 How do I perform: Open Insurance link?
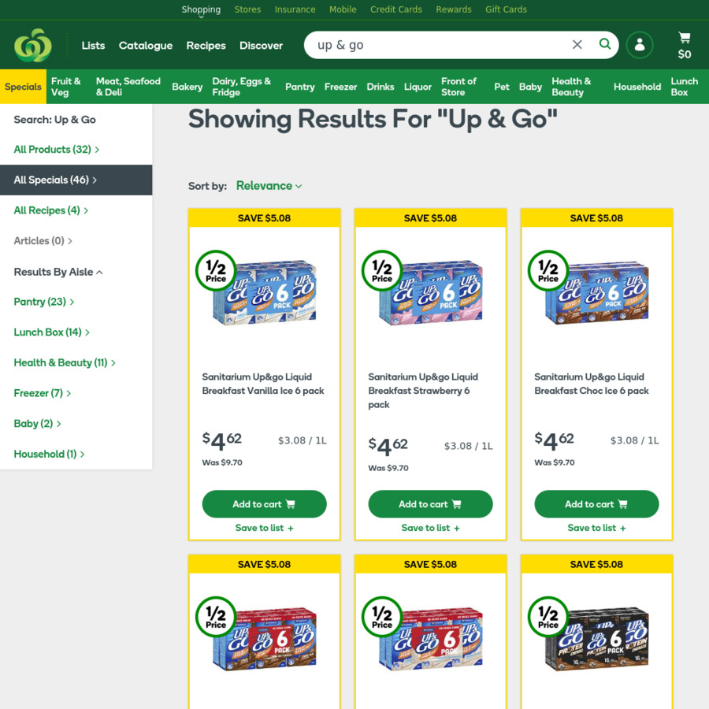(295, 9)
